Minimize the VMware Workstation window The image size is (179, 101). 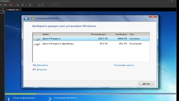click(169, 1)
